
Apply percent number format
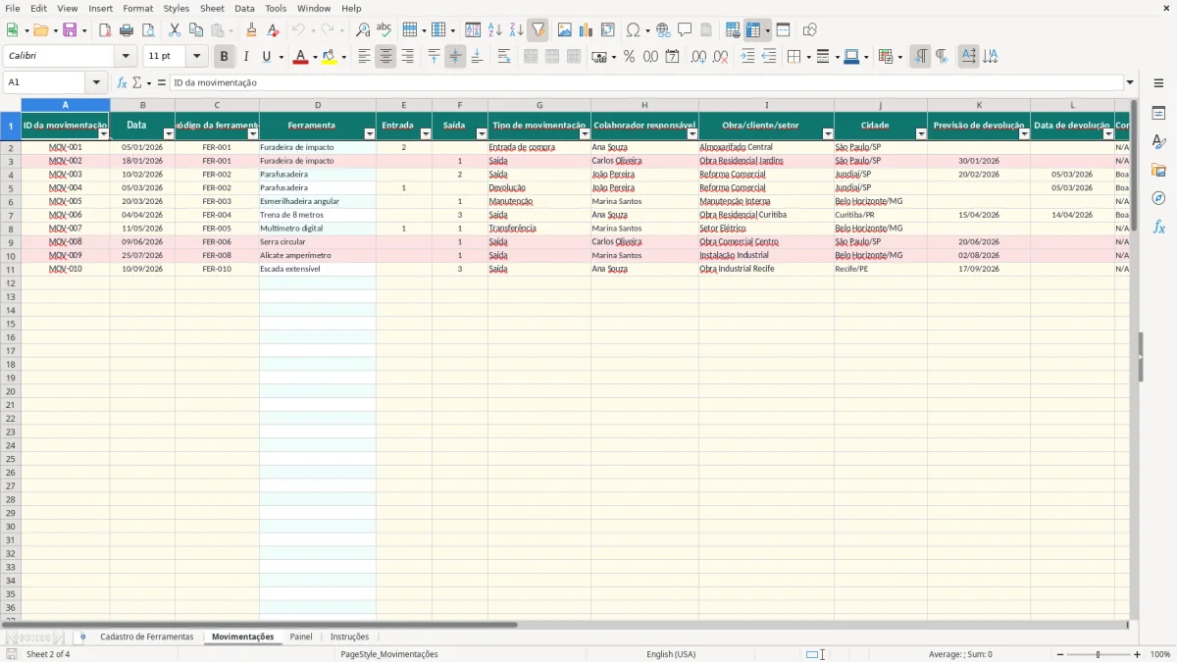pos(629,57)
